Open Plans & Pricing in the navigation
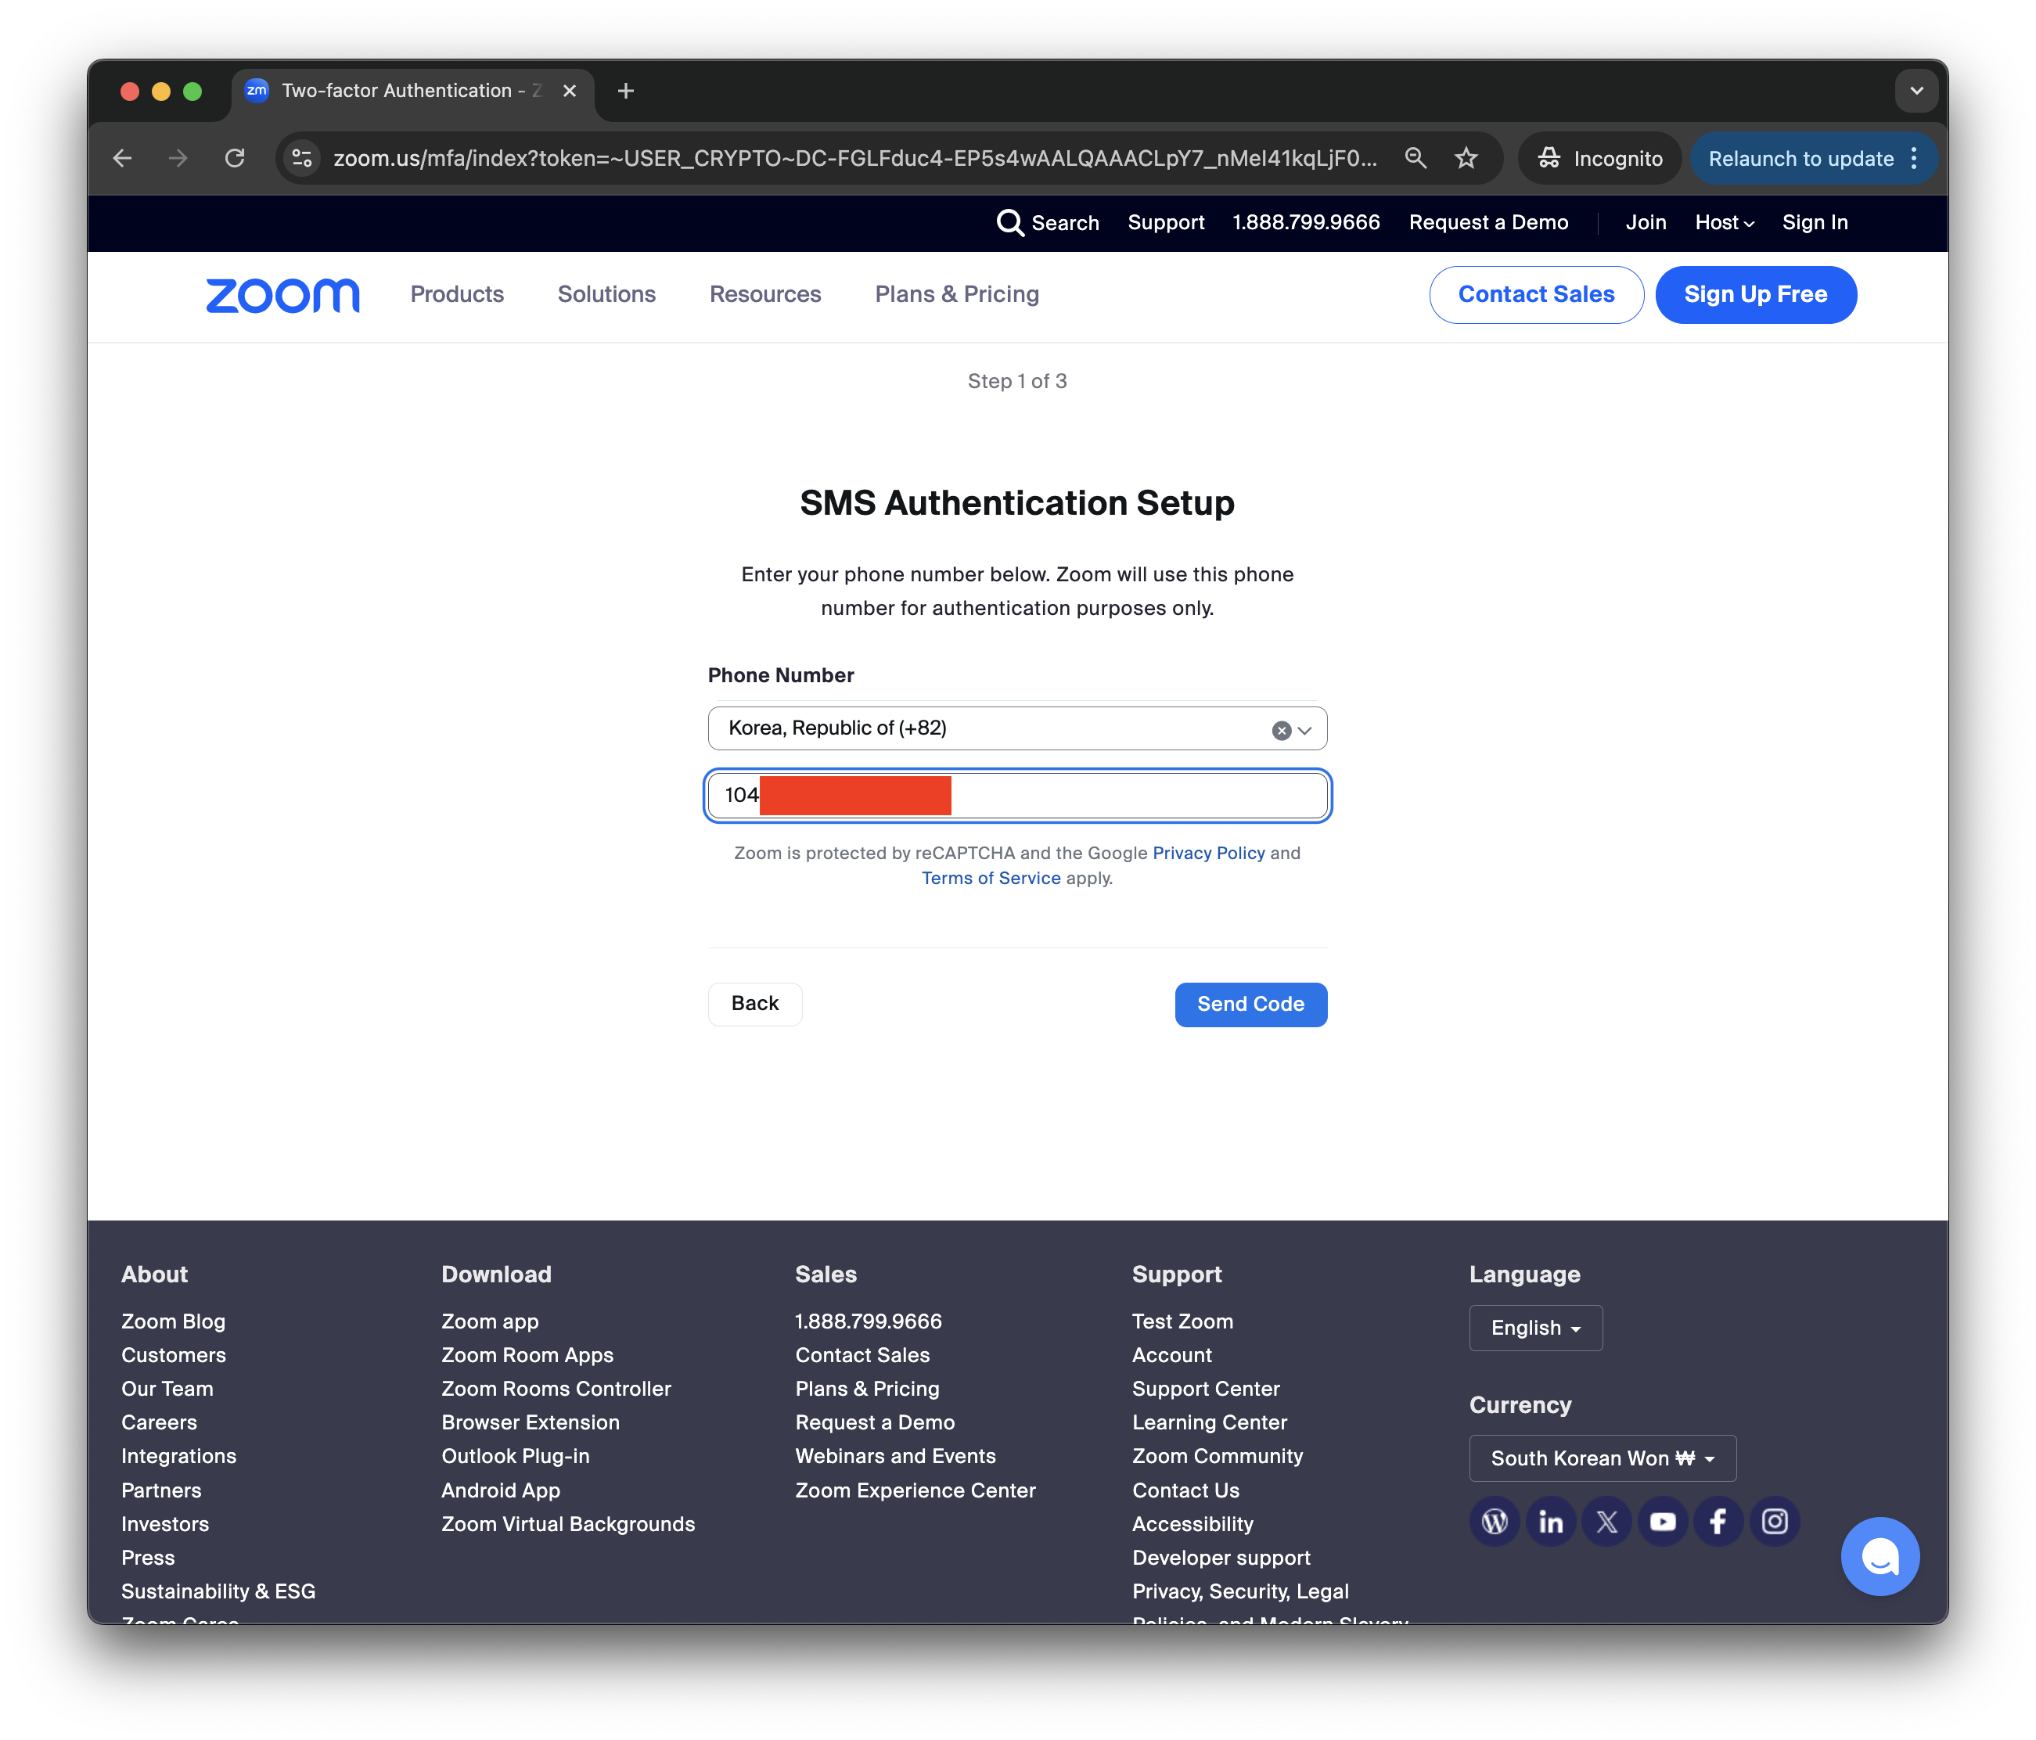2036x1740 pixels. (x=956, y=293)
